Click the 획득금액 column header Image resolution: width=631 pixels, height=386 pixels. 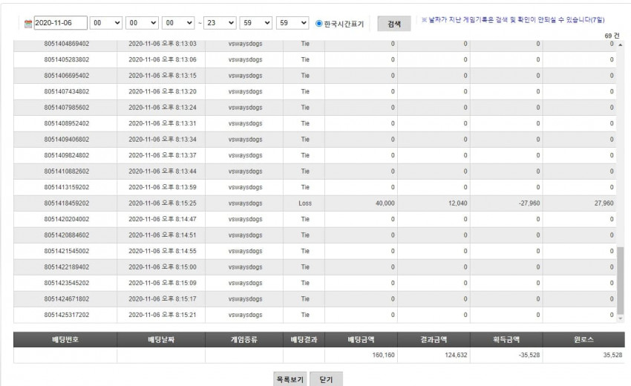tap(506, 339)
